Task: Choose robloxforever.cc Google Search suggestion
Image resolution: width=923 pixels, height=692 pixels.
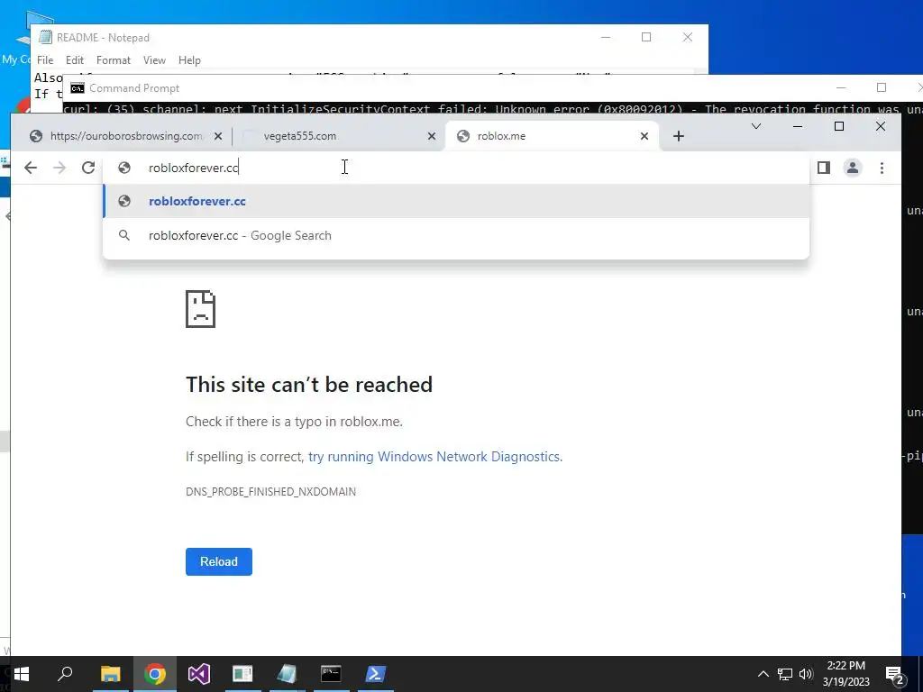Action: [x=456, y=235]
